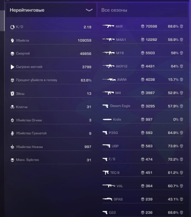Select the USP weapon row

pos(143,146)
